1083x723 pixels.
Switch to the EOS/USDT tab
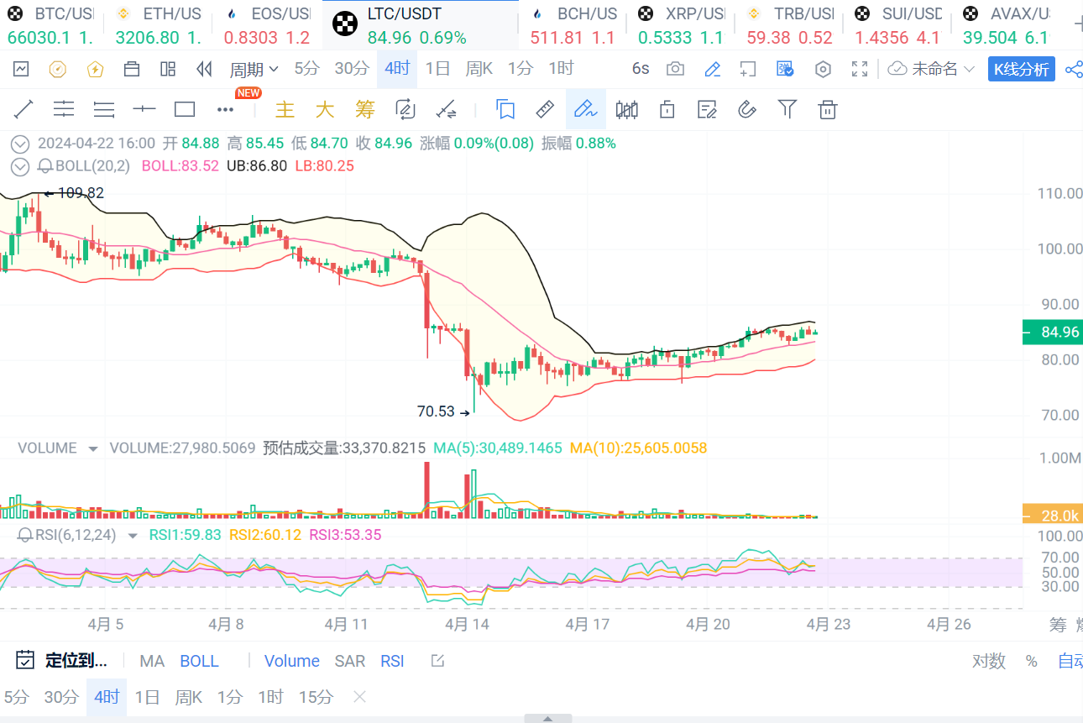pos(267,25)
